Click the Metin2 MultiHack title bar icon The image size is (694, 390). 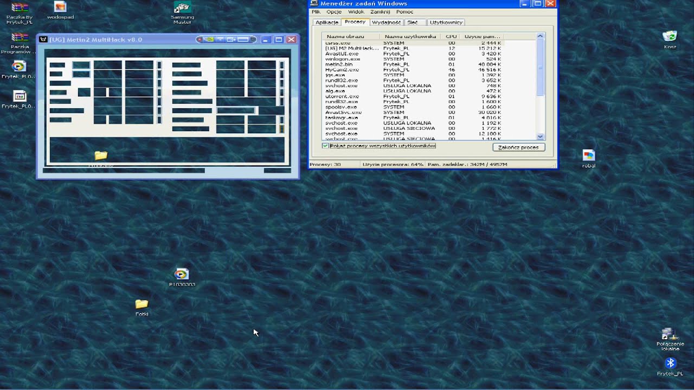click(x=43, y=40)
